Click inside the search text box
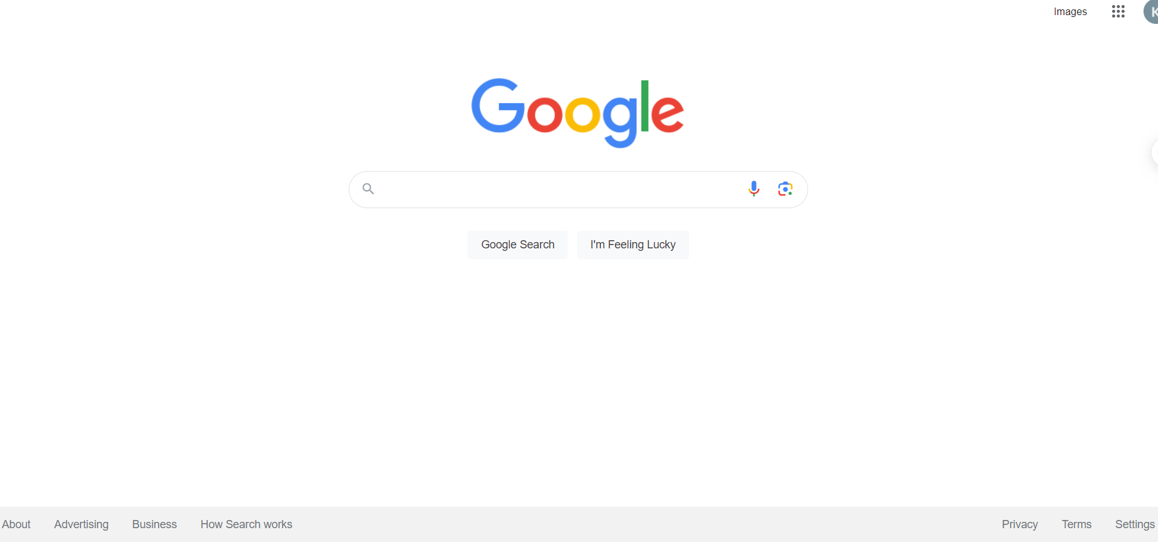 (x=560, y=189)
